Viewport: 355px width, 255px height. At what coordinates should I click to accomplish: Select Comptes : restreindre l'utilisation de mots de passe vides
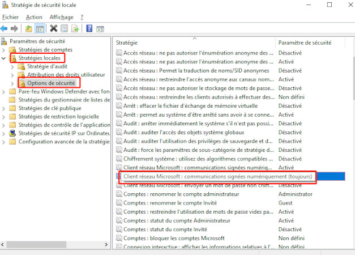(198, 212)
